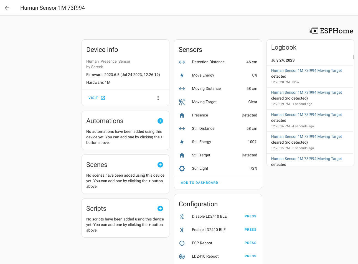This screenshot has width=358, height=264.
Task: Click the ESPHome logo
Action: [x=331, y=31]
